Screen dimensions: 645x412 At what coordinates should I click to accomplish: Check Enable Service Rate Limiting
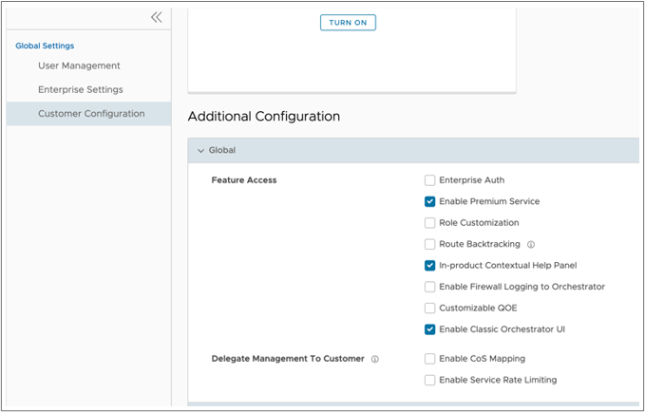click(430, 380)
